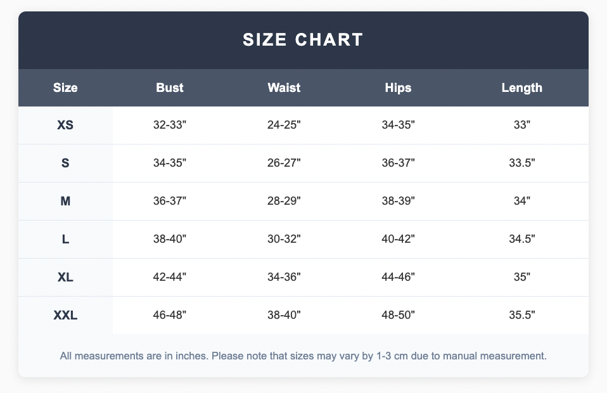Click the XXL hips value 48-50"

pyautogui.click(x=398, y=315)
